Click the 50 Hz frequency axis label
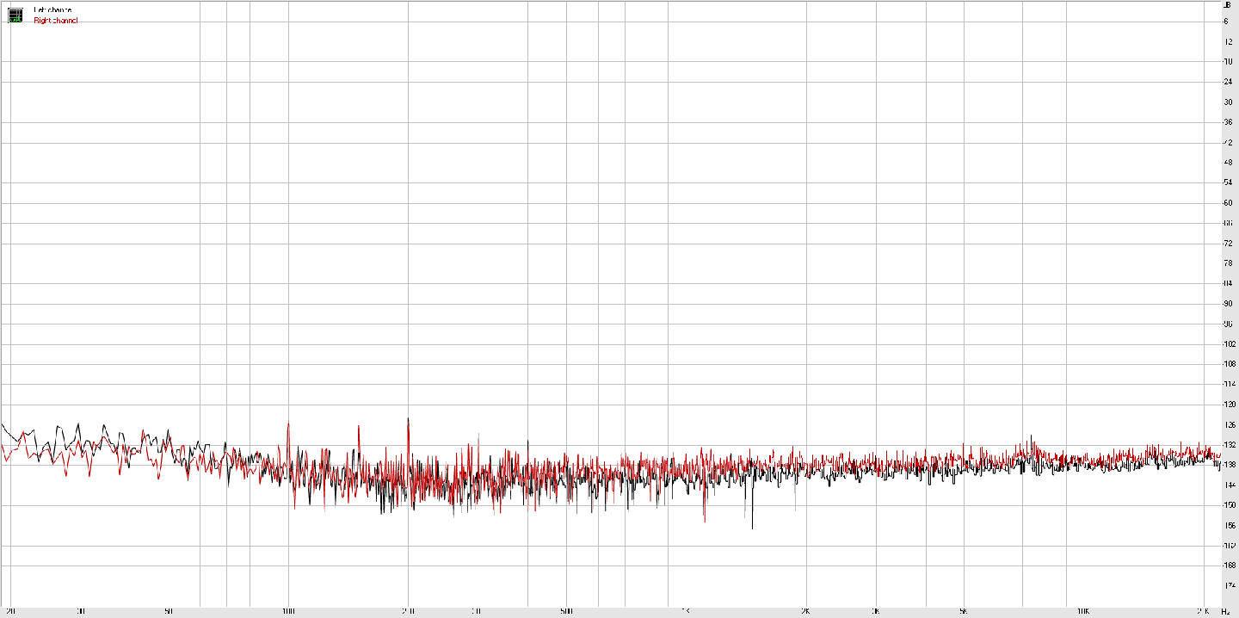Viewport: 1239px width, 618px height. point(169,612)
